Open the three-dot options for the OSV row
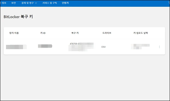 (159, 47)
